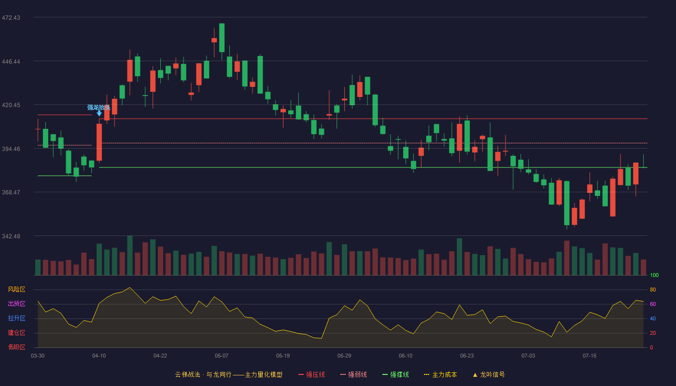Click the 云梯战法 主力量化模型 title text
This screenshot has height=386, width=676.
click(228, 374)
